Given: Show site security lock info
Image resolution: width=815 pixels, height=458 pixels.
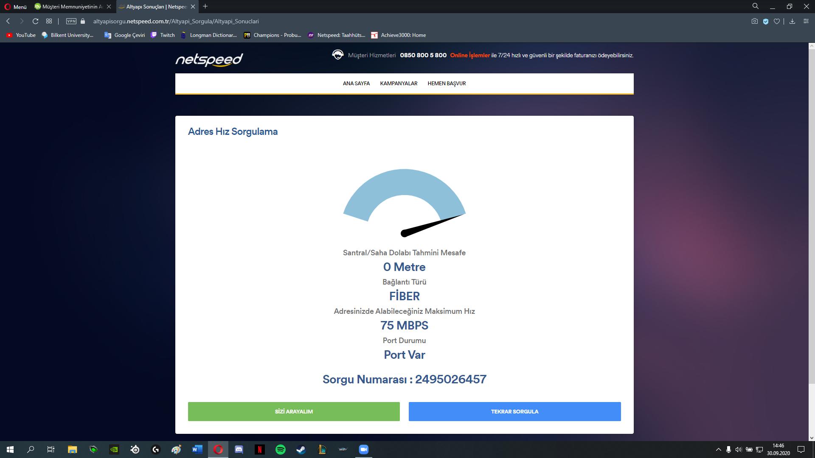Looking at the screenshot, I should point(83,21).
